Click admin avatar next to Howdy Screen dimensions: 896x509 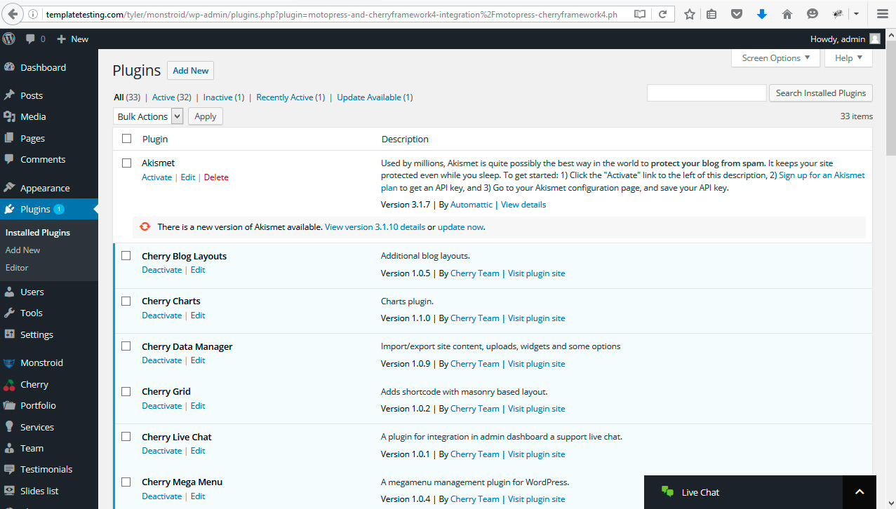tap(874, 39)
